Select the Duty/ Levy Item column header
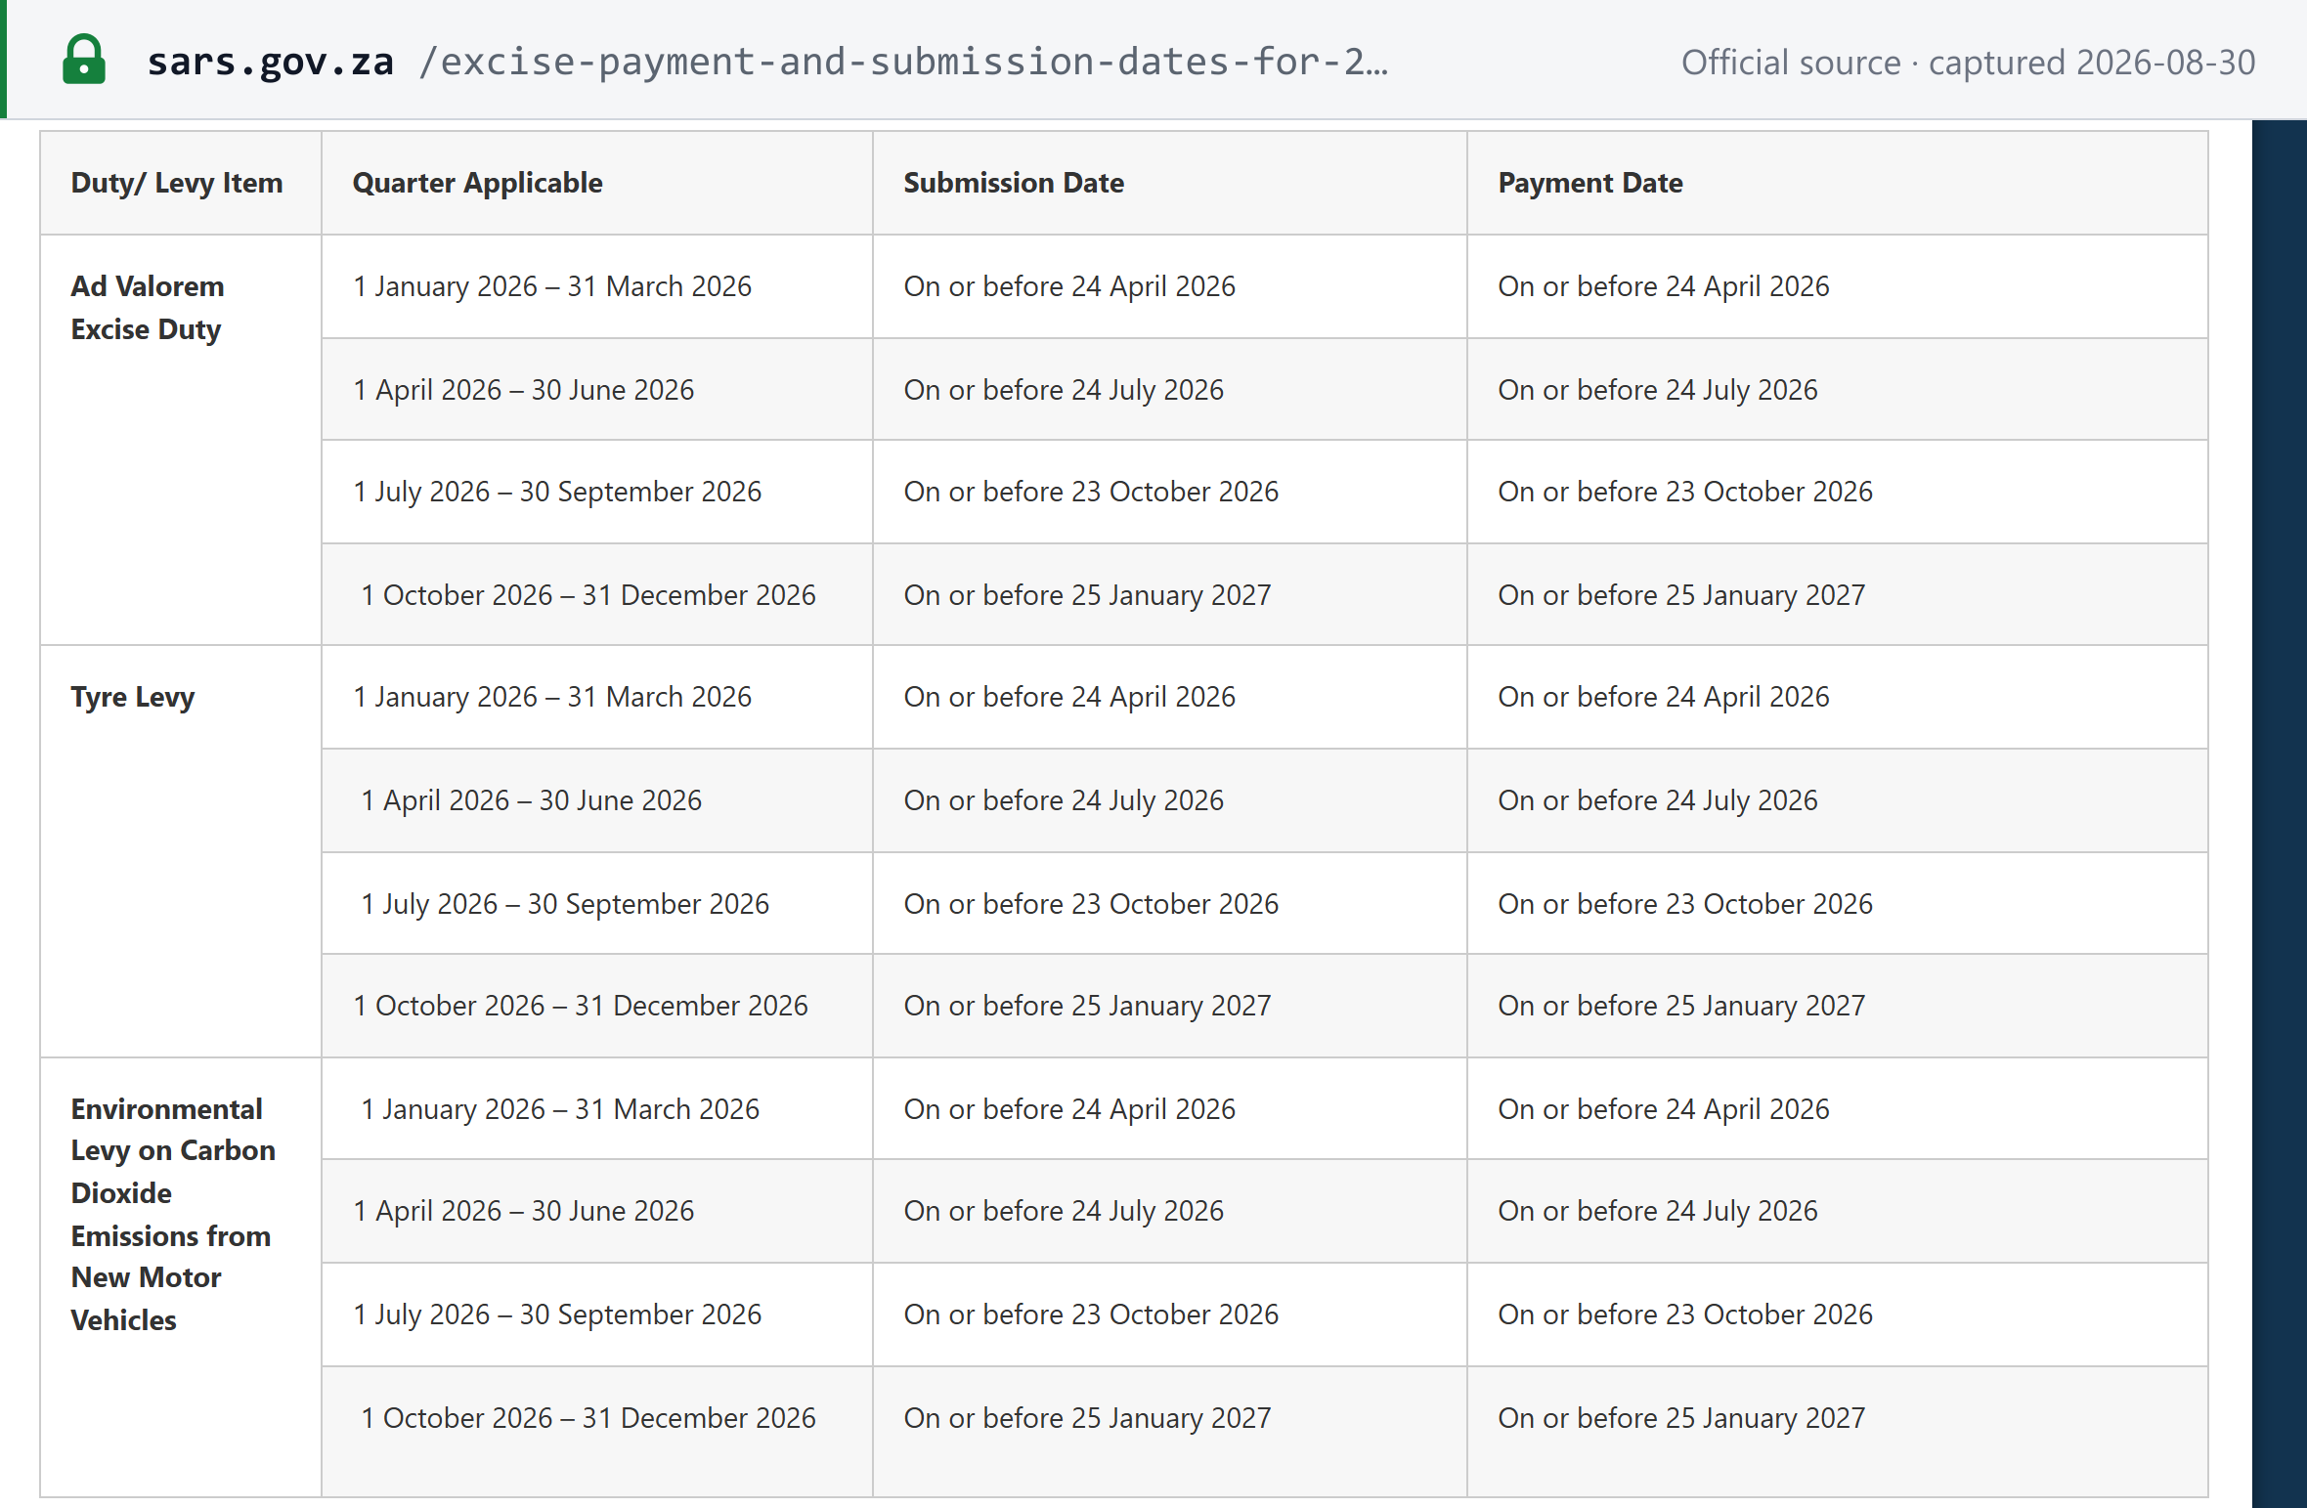The width and height of the screenshot is (2307, 1508). (x=177, y=183)
